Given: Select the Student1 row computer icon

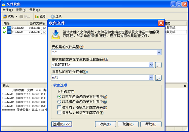Looking at the screenshot, I should coord(9,32).
